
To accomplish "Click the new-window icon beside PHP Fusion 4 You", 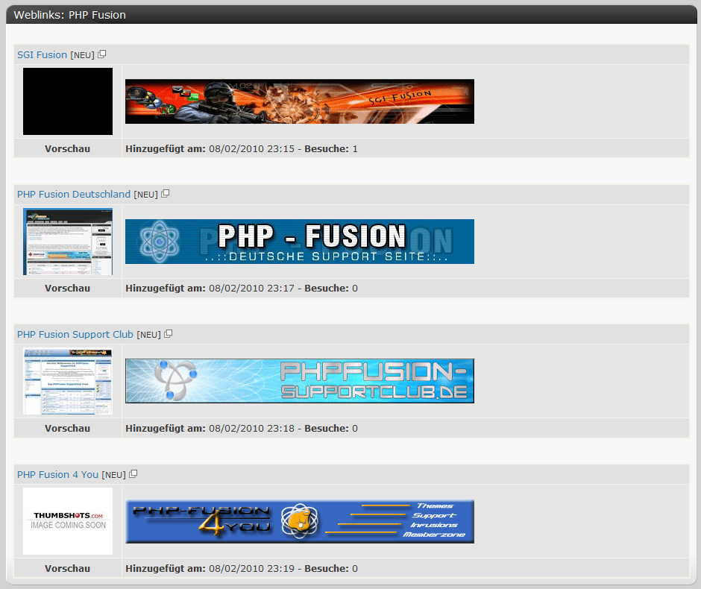I will point(133,474).
